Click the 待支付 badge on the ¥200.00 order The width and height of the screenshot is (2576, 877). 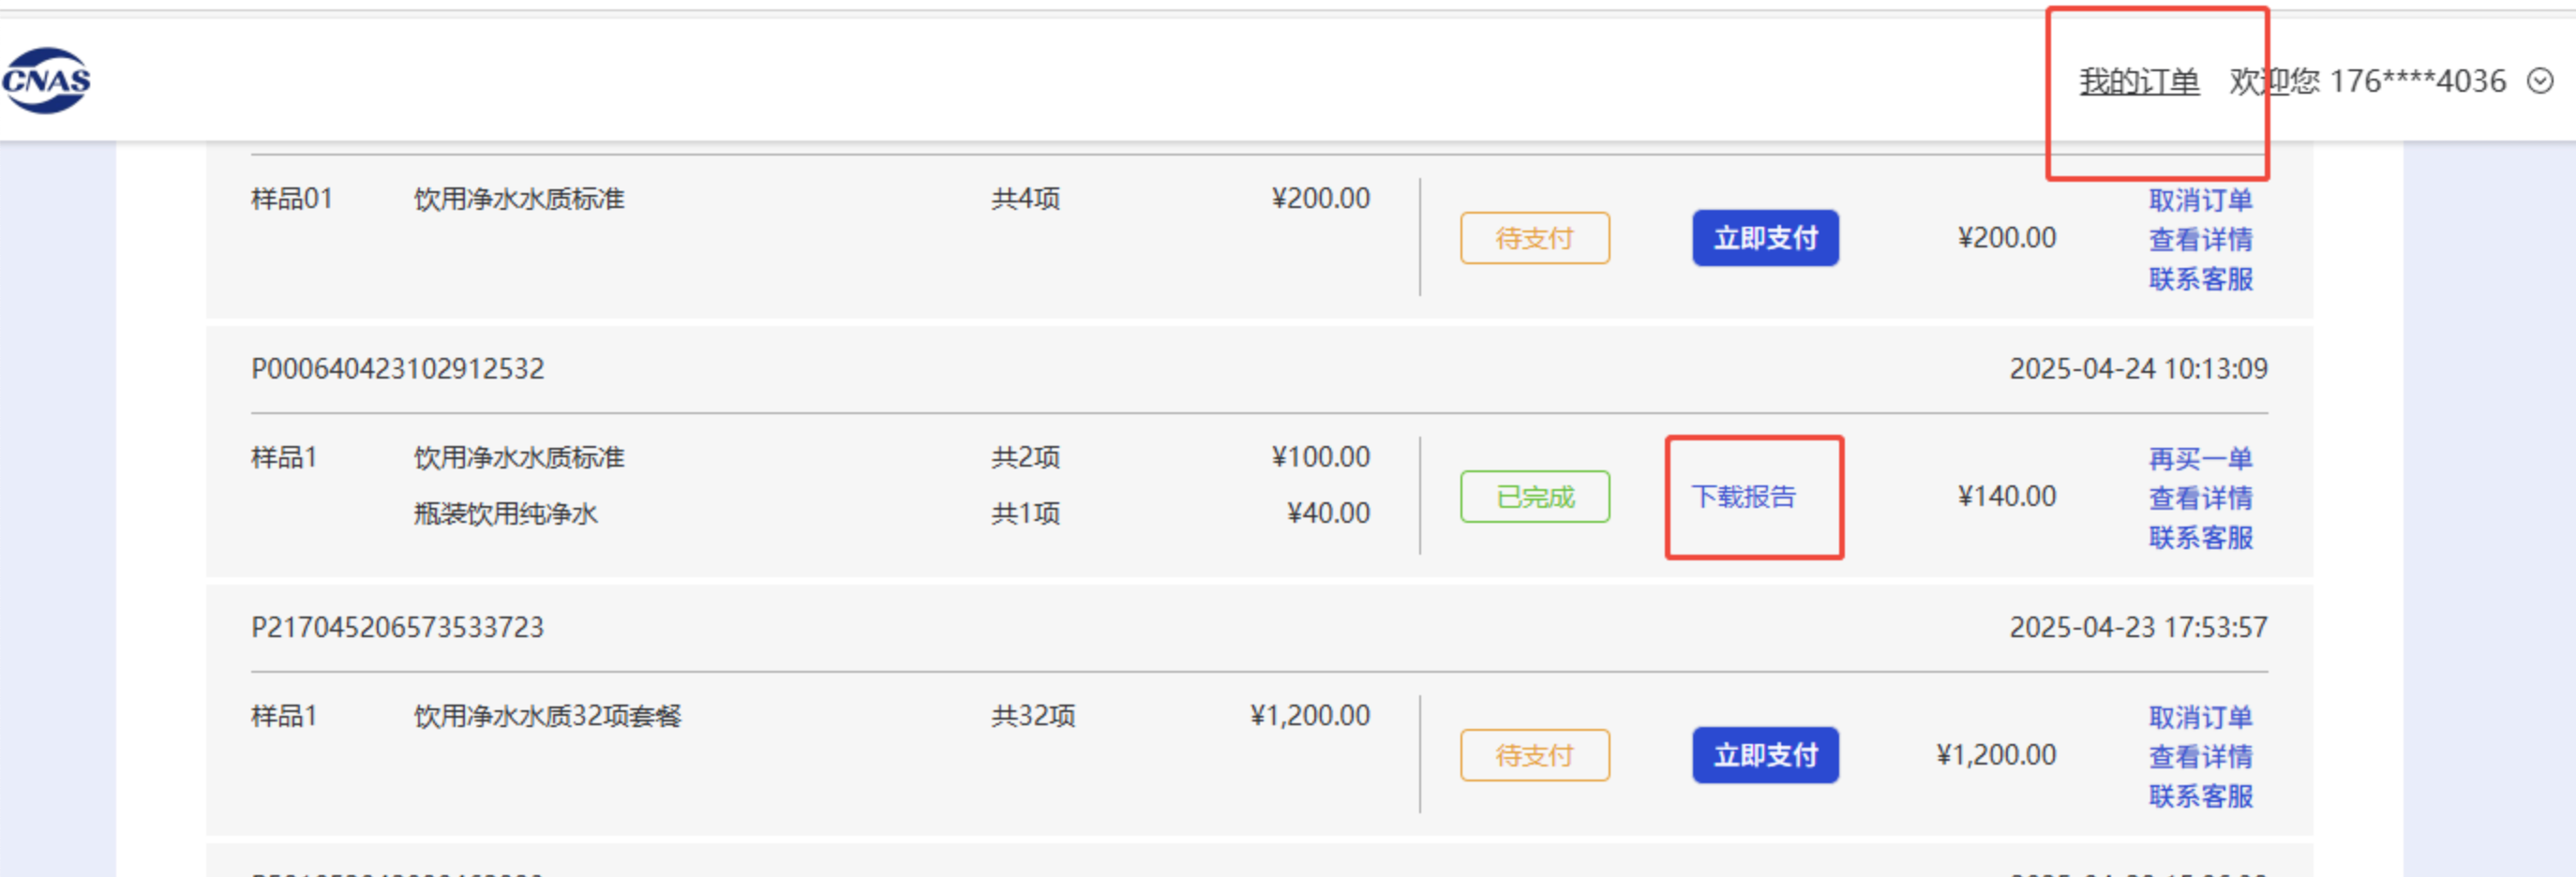coord(1535,238)
